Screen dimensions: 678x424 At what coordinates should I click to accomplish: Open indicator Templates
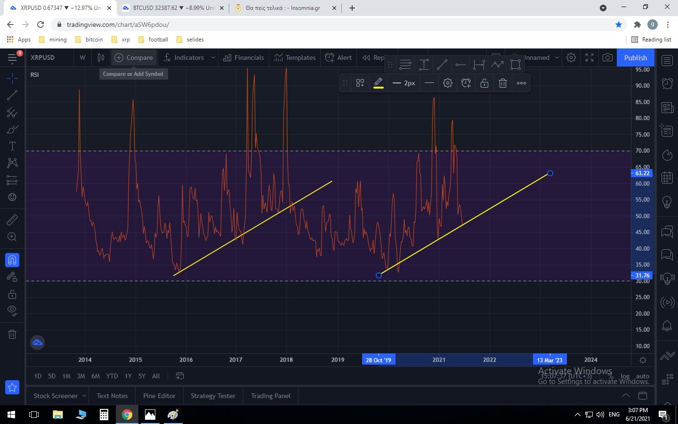(295, 57)
